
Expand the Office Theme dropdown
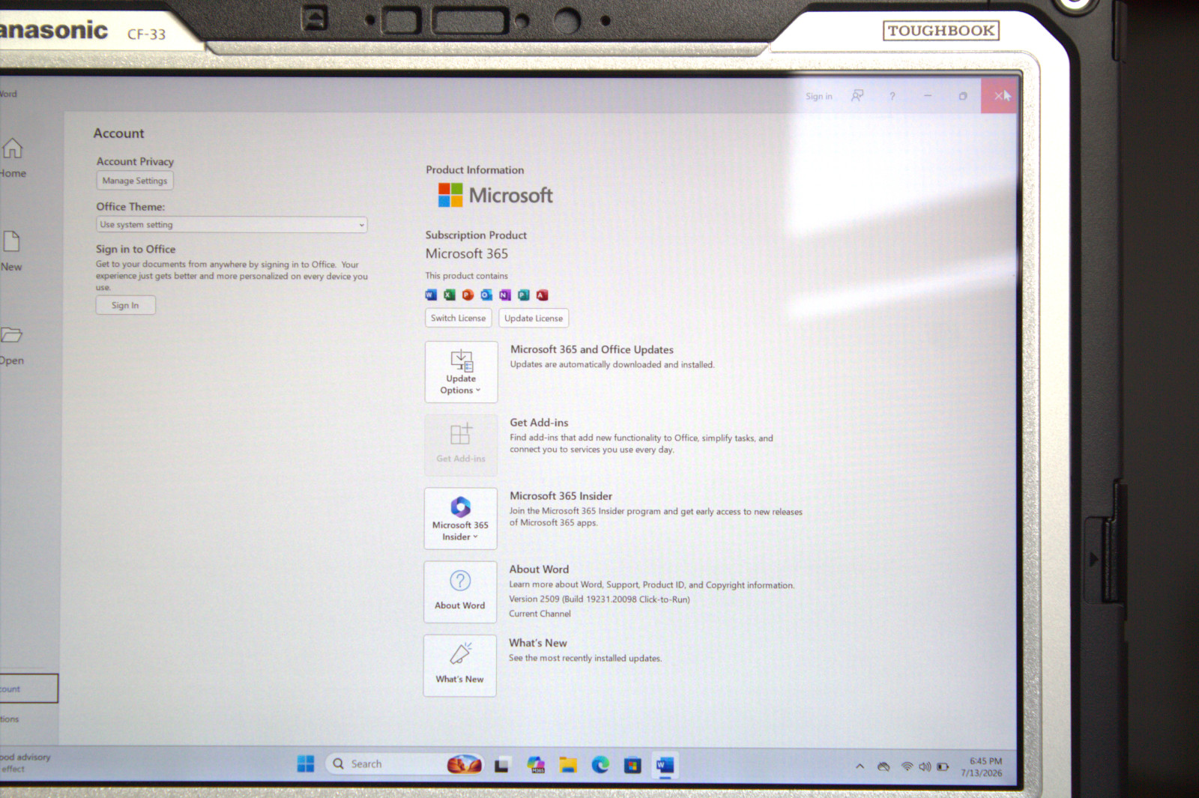coord(232,225)
